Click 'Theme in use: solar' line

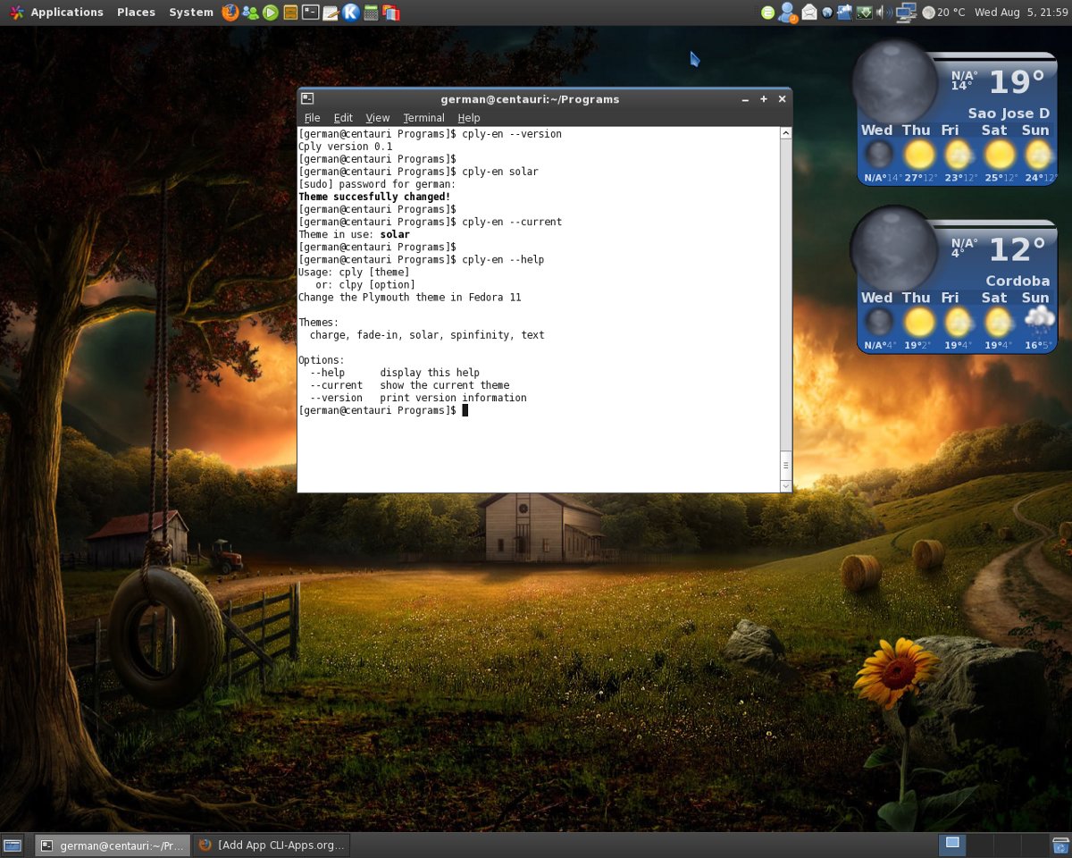tap(354, 234)
